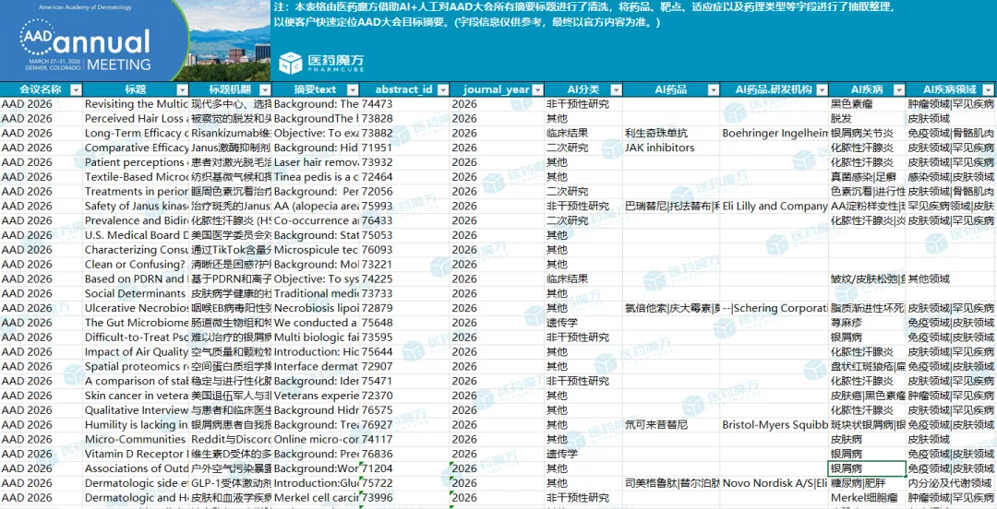Select title cell 'Patient perceptions'
The image size is (997, 509).
point(136,162)
